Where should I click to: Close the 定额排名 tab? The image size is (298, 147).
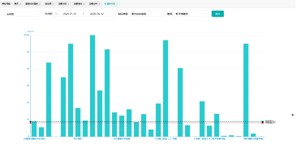tap(84, 4)
